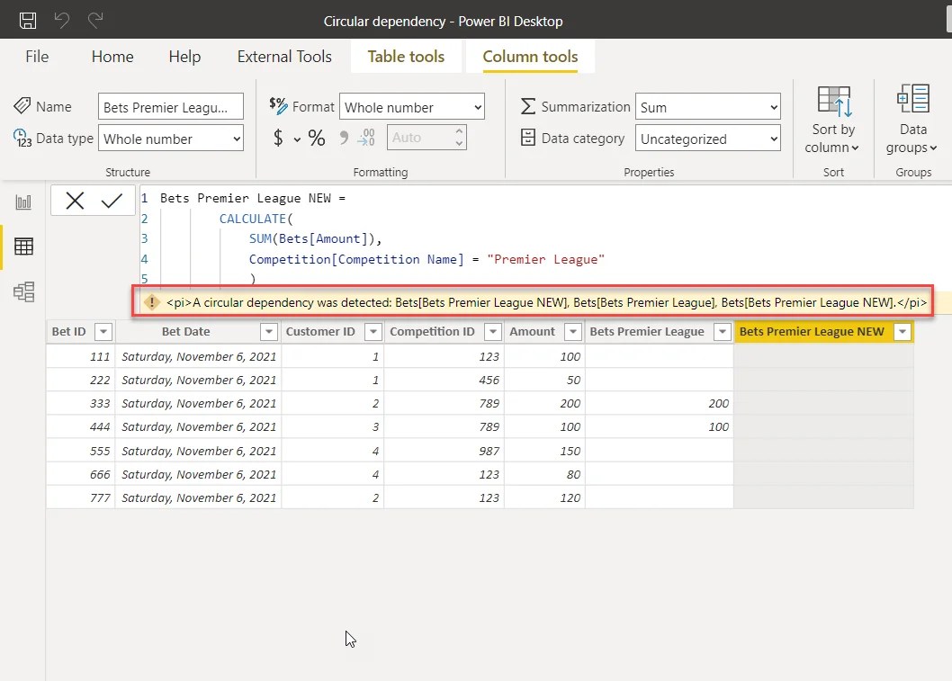Switch to Table tools tab
Viewport: 952px width, 681px height.
tap(406, 57)
